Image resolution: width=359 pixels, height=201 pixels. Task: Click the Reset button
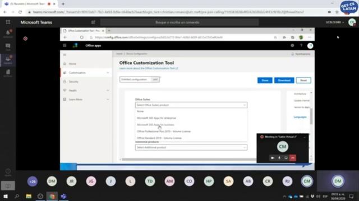pos(303,80)
